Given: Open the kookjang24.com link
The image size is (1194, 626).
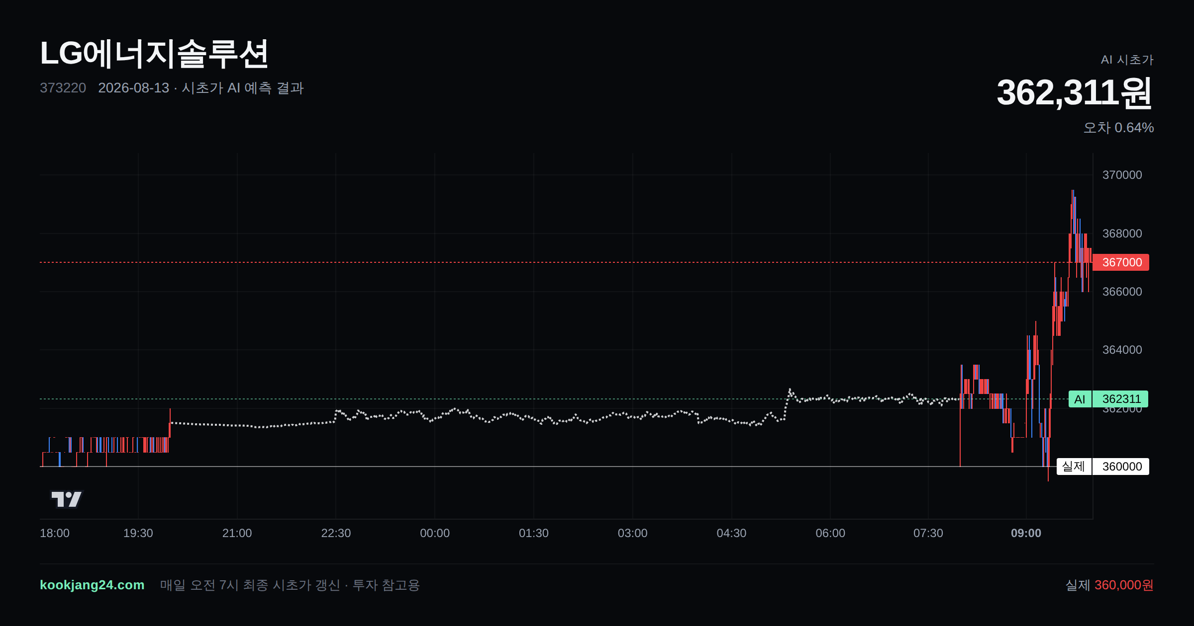Looking at the screenshot, I should 92,585.
